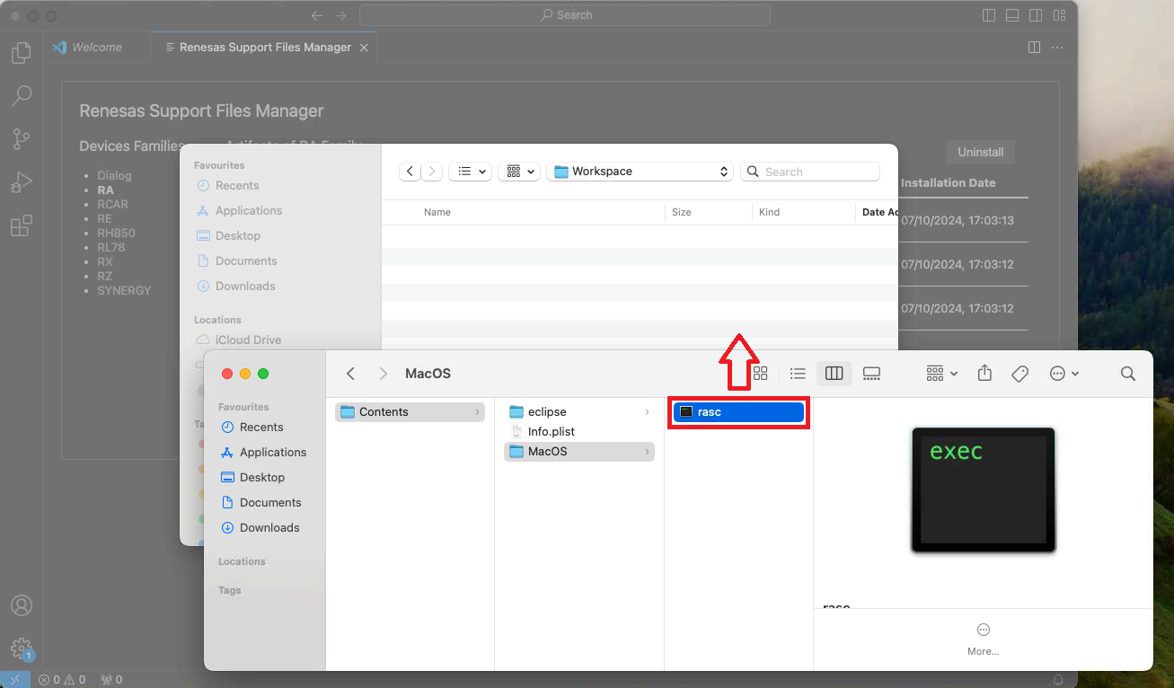
Task: Select the RA device family
Action: click(x=106, y=190)
